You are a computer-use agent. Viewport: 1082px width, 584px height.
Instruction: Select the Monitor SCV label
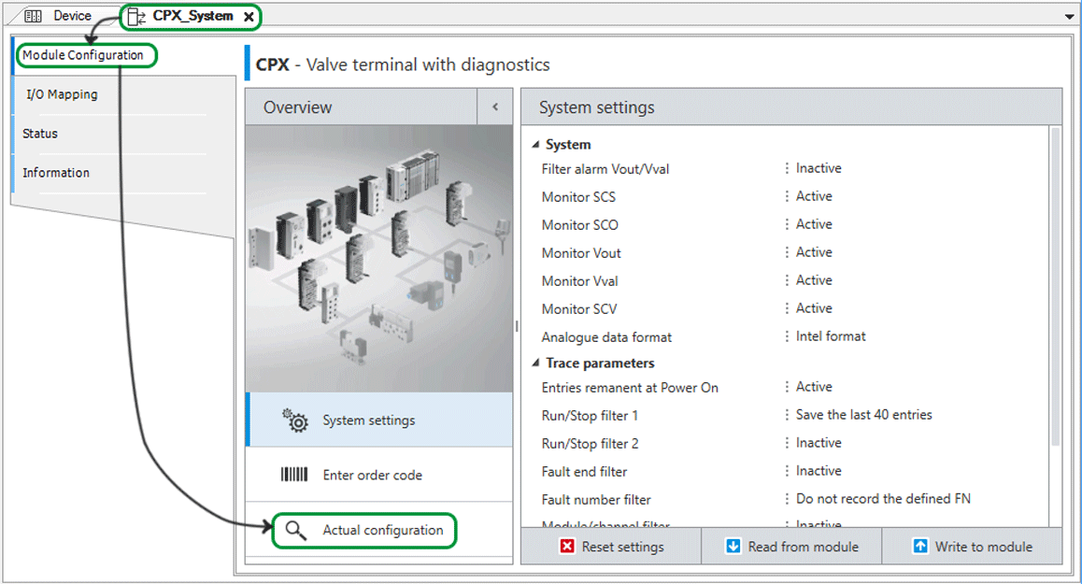579,309
